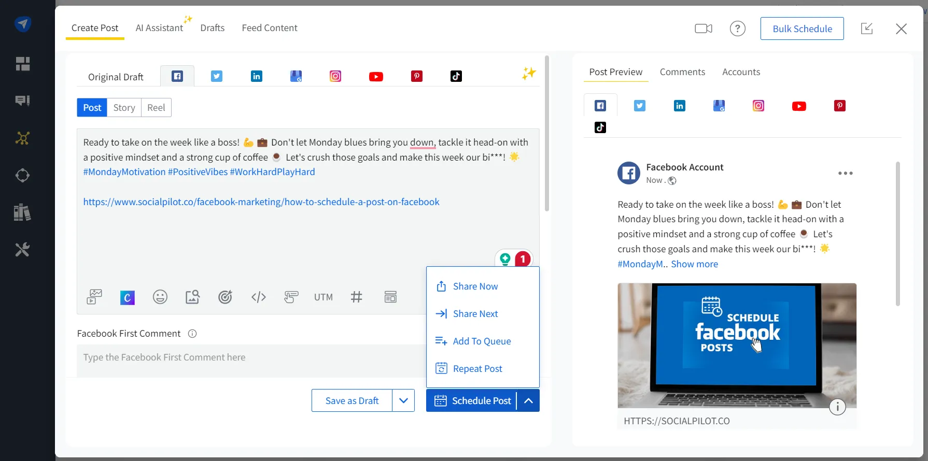The image size is (928, 461).
Task: Select Twitter tab in the editor
Action: tap(217, 76)
